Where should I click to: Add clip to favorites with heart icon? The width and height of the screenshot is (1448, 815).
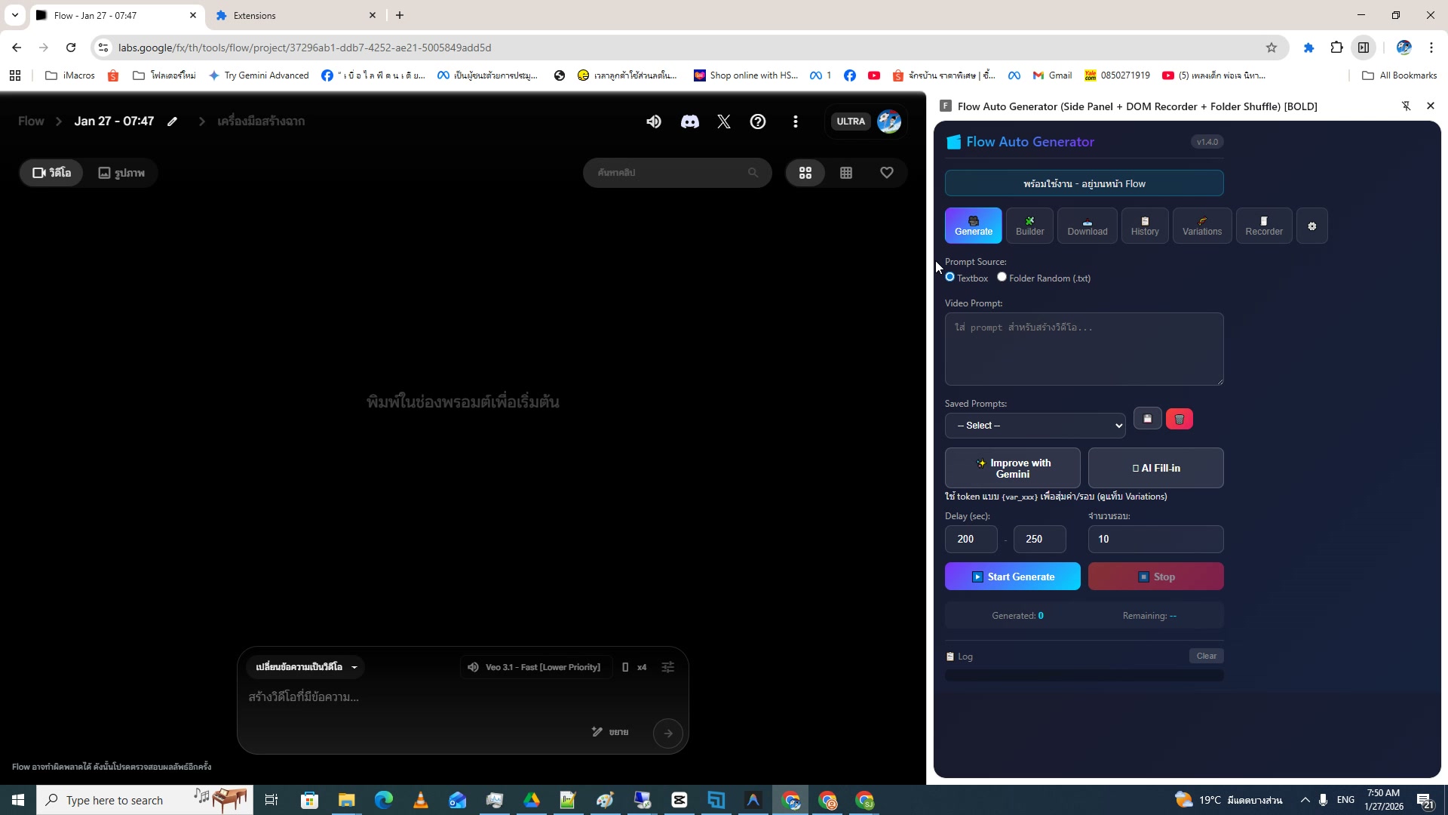[886, 173]
